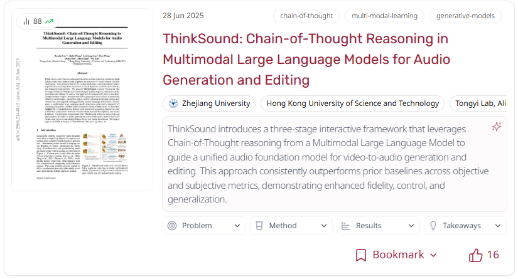The width and height of the screenshot is (518, 279).
Task: Click the green trending arrow icon
Action: click(49, 21)
